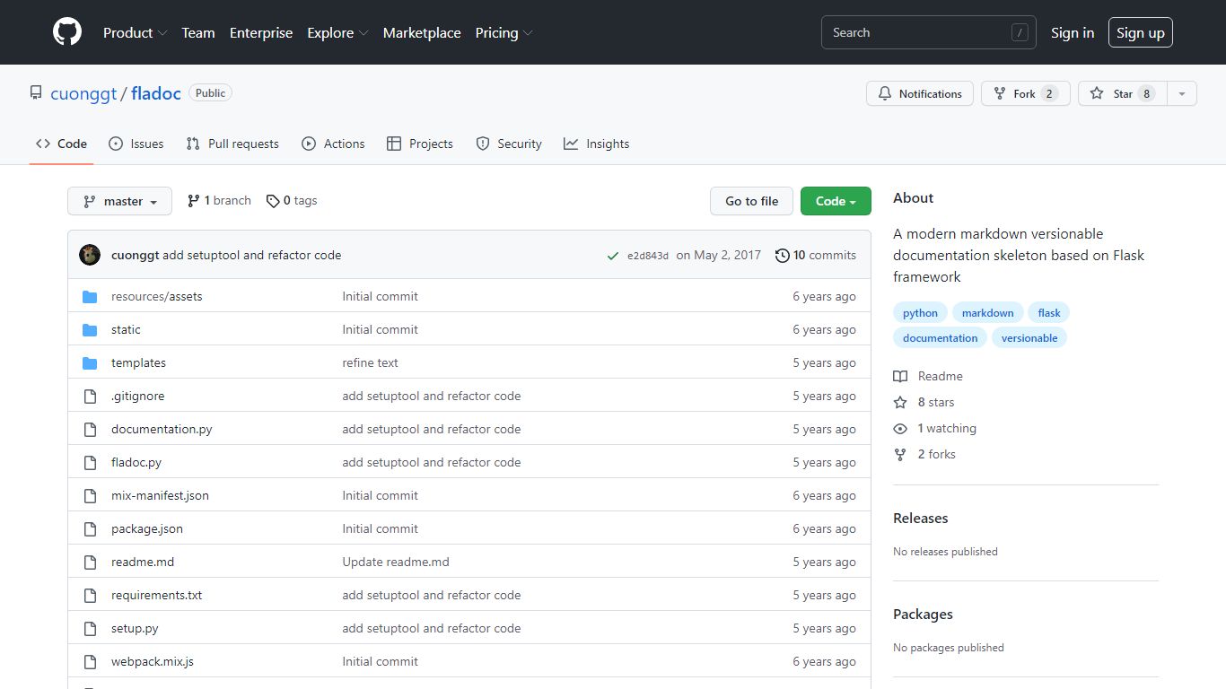The height and width of the screenshot is (689, 1226).
Task: Click the file icon beside .gitignore
Action: coord(90,396)
